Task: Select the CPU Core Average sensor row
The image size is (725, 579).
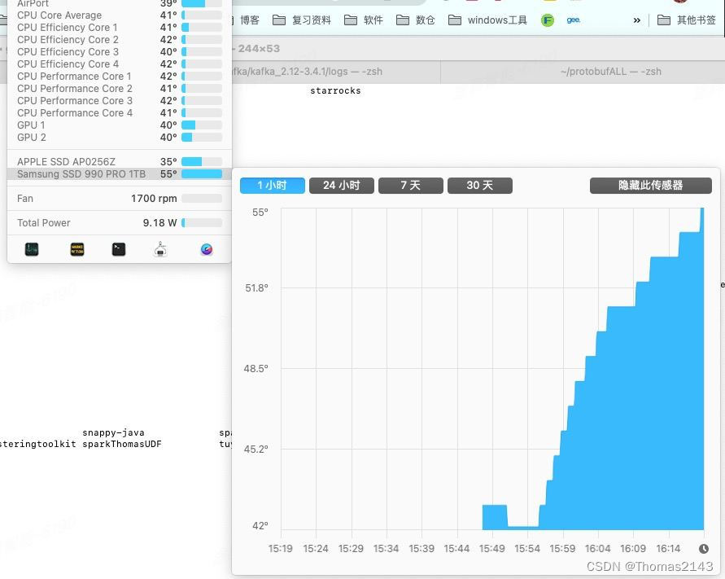Action: 120,15
